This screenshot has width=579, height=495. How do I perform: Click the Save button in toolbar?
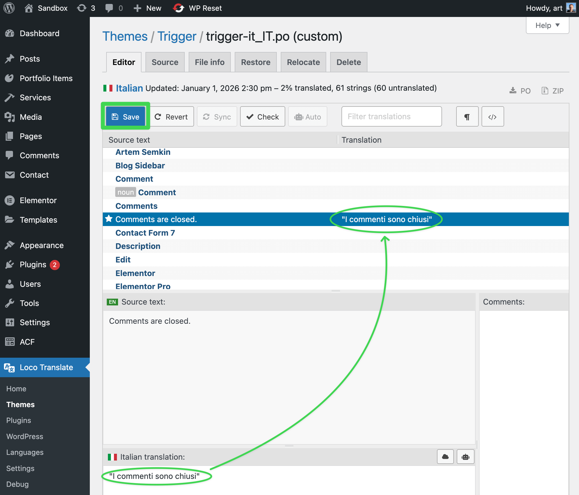coord(125,117)
